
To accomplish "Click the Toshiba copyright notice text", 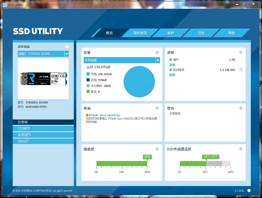I will pos(42,191).
